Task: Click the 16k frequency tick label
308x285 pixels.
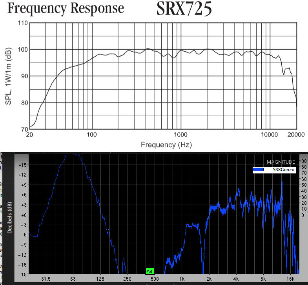Action: pos(290,279)
